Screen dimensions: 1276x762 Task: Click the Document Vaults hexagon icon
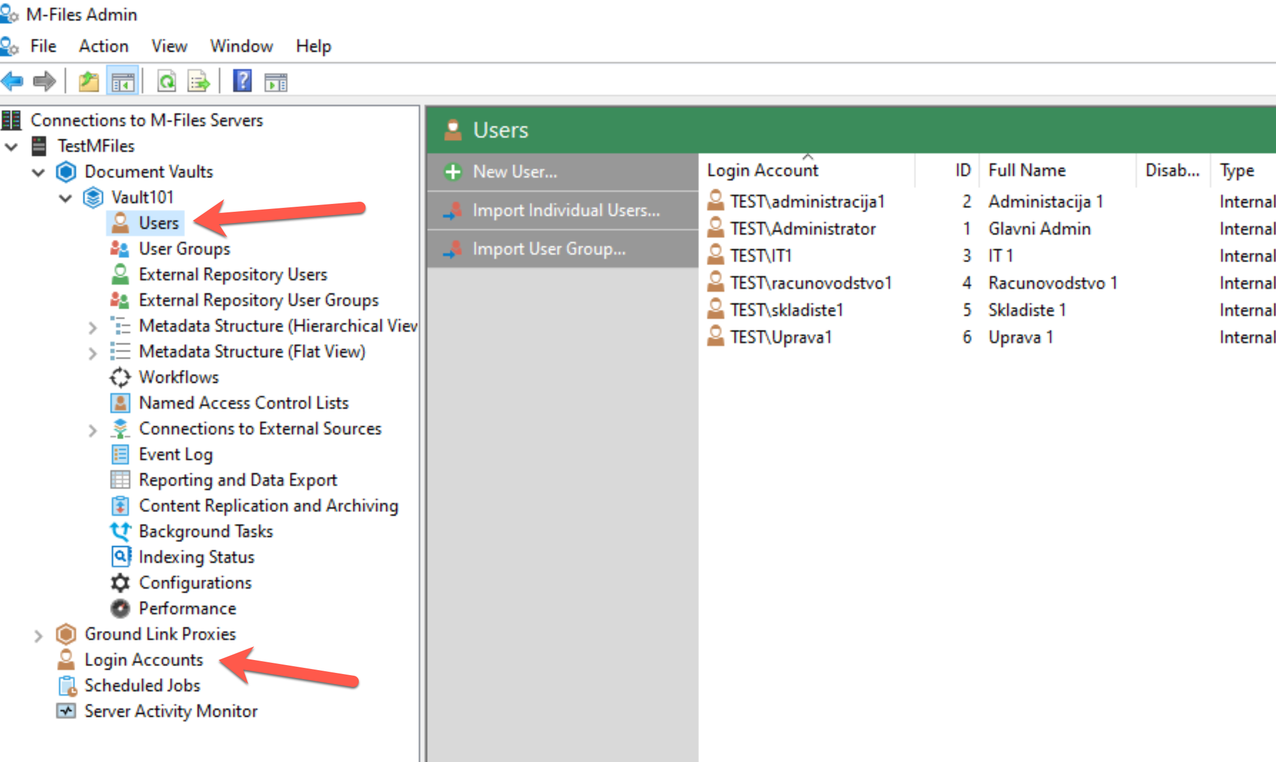pyautogui.click(x=66, y=172)
